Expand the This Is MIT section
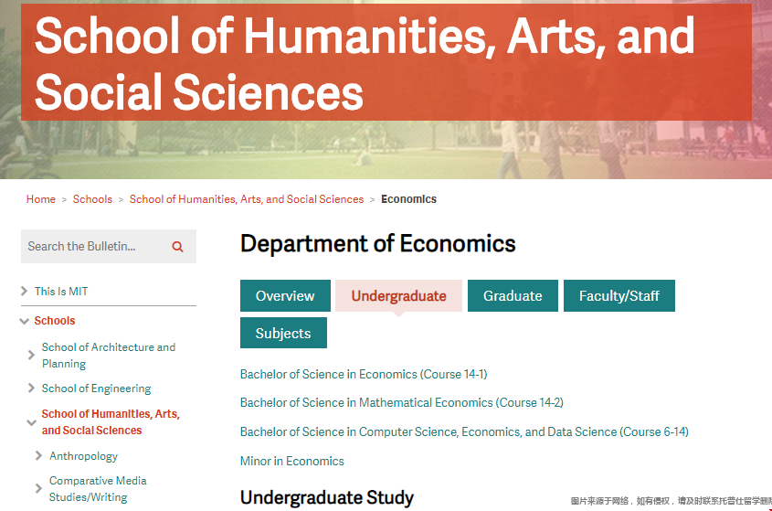772x511 pixels. click(25, 292)
